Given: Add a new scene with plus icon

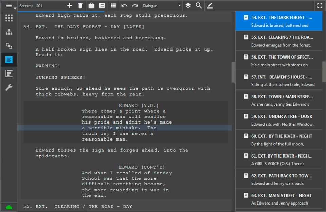Looking at the screenshot, I should [70, 6].
